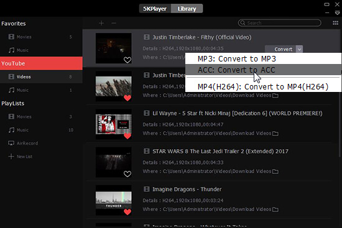Switch to the Library tab
This screenshot has height=228, width=342.
[187, 9]
